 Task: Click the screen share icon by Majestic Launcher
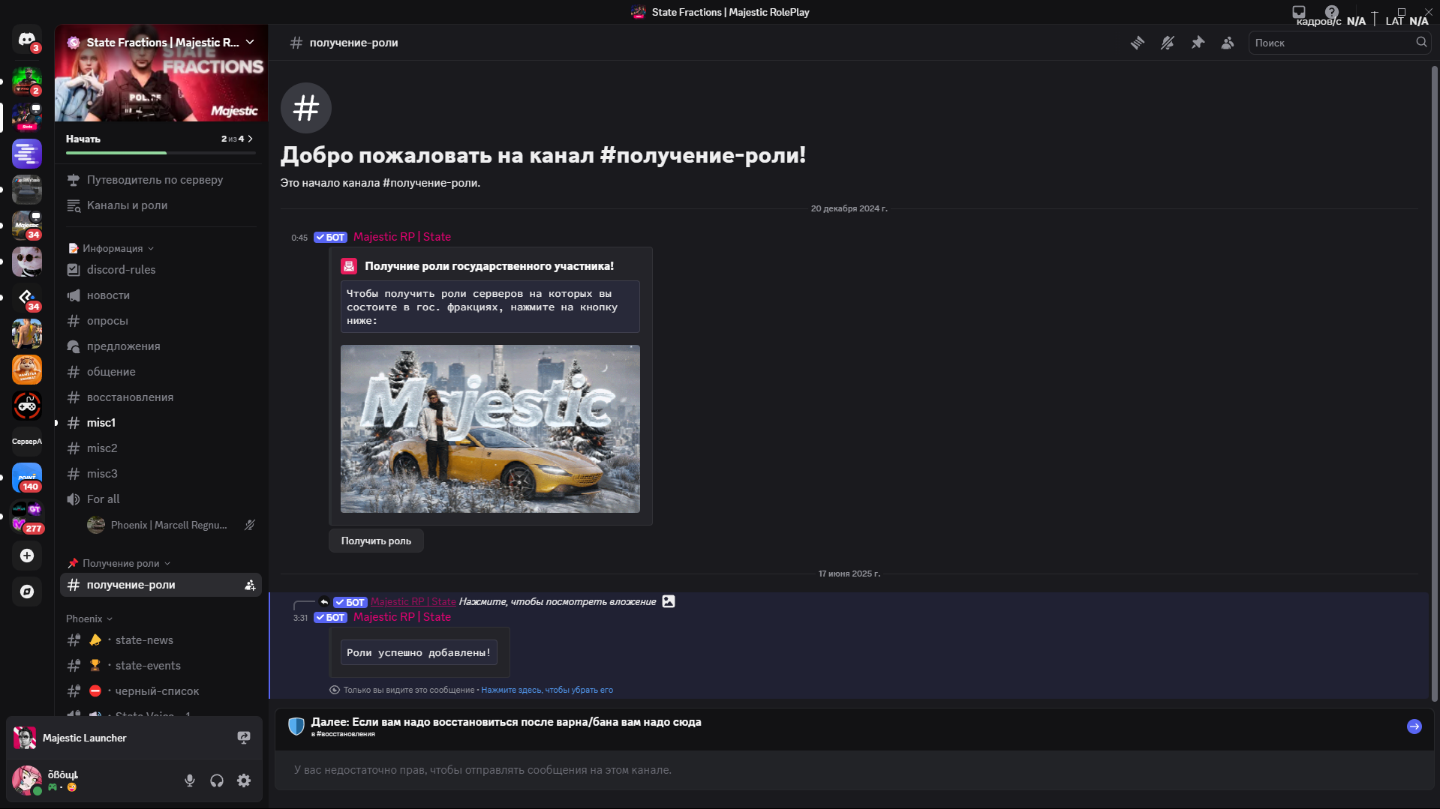244,738
